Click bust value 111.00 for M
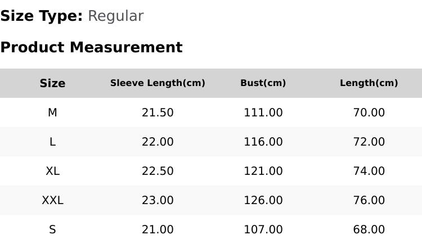Screen dimensions: 422x244 (x=263, y=112)
